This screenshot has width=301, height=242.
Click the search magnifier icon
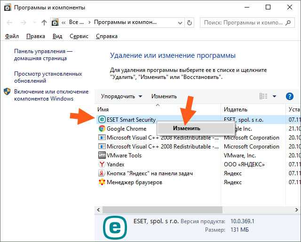[288, 23]
